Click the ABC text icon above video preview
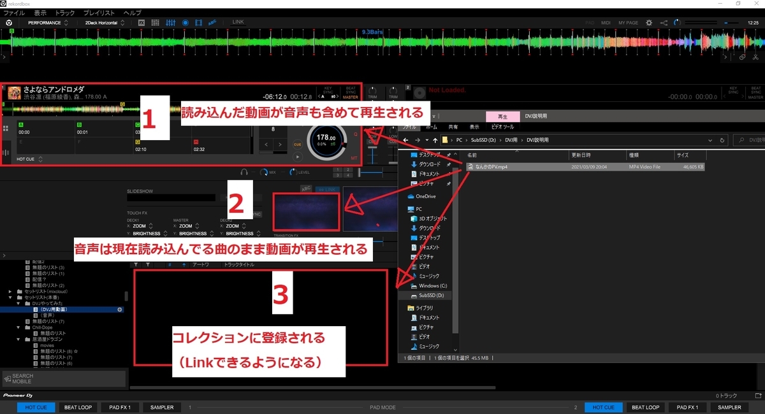This screenshot has width=765, height=414. pos(305,189)
